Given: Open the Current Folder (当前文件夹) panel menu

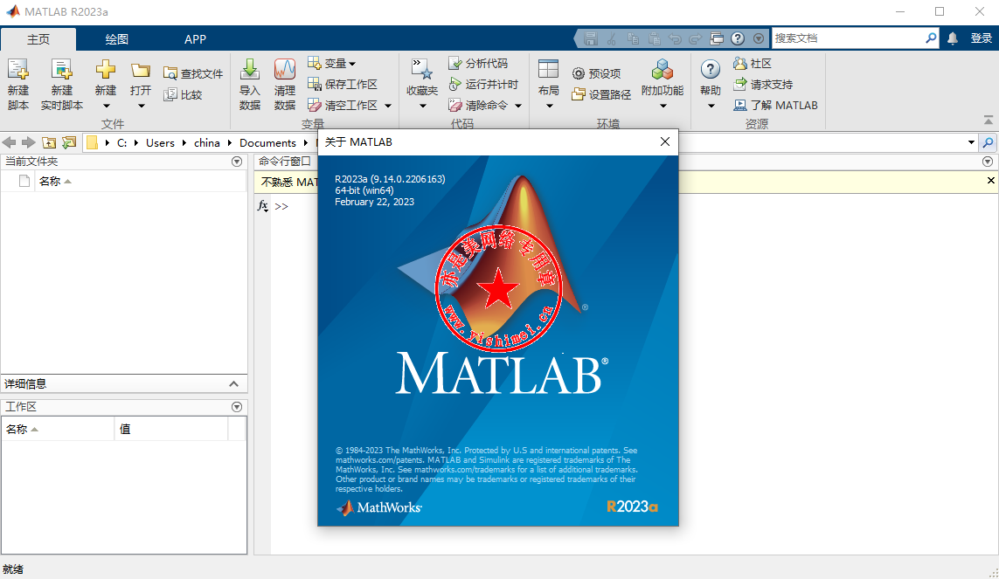Looking at the screenshot, I should [237, 162].
